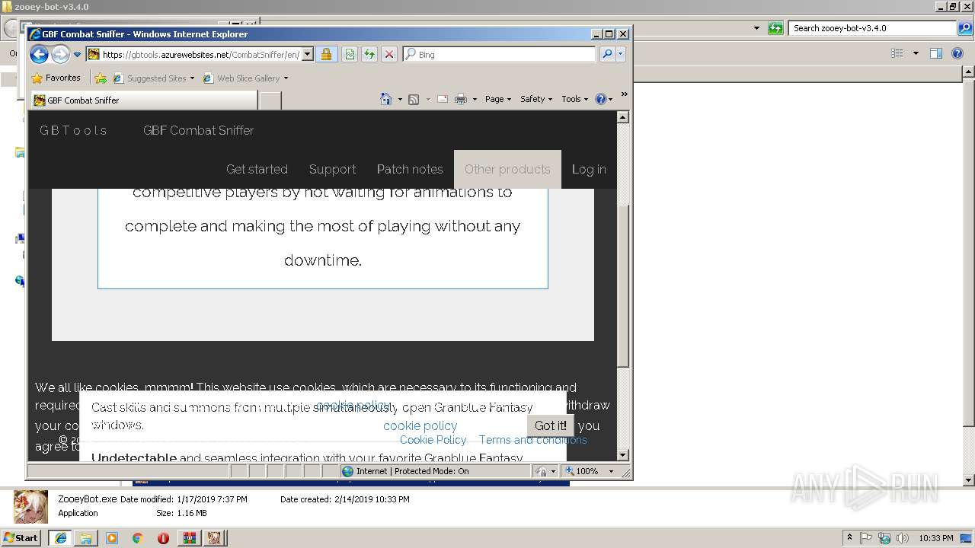Image resolution: width=975 pixels, height=548 pixels.
Task: Click the Read Mail icon
Action: coord(443,99)
